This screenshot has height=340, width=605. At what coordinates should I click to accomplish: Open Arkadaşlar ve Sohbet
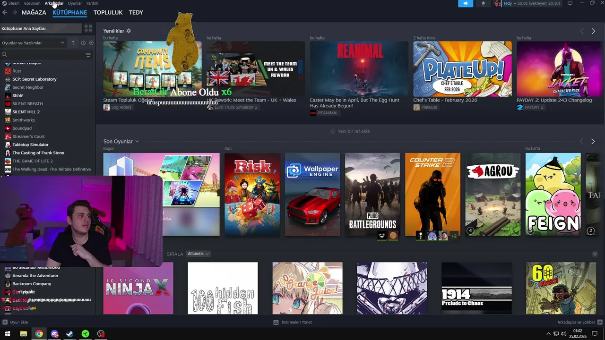(579, 322)
